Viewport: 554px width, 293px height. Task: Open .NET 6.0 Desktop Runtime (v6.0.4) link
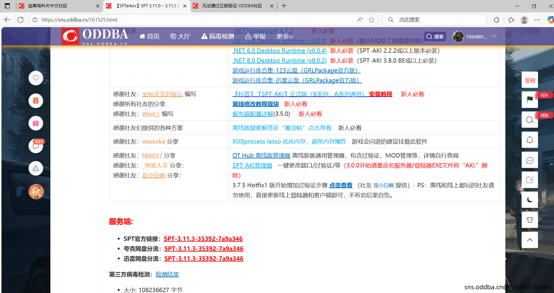tap(280, 51)
